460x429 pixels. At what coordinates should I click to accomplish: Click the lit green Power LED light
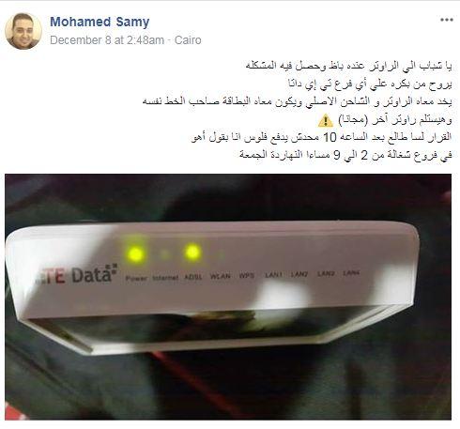click(x=135, y=254)
